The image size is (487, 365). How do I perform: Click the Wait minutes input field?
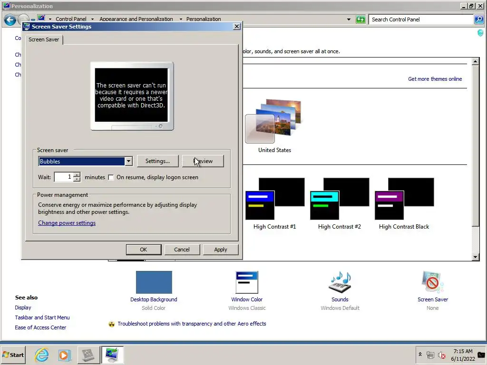point(64,177)
